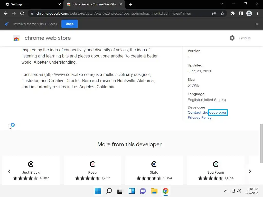Click the forward navigation arrow
The height and width of the screenshot is (197, 263).
click(x=14, y=13)
